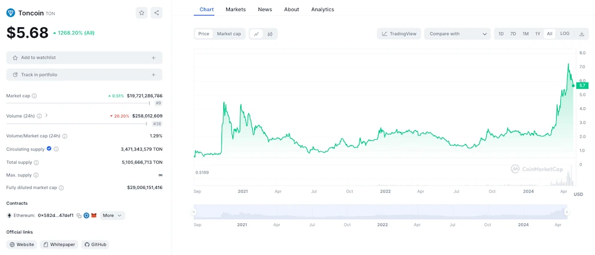The image size is (595, 255).
Task: Click the Toncoin logo icon
Action: point(11,13)
